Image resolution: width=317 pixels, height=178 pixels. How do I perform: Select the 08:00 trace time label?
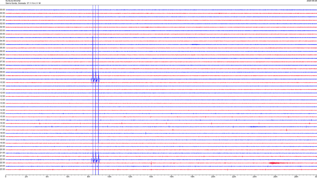3,65
